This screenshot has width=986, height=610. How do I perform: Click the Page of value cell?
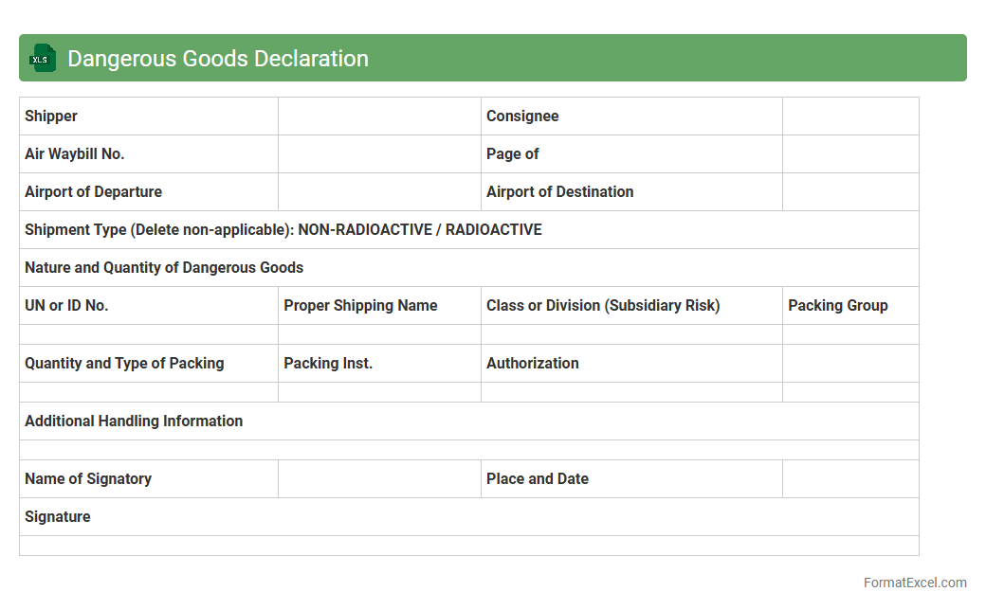point(849,154)
